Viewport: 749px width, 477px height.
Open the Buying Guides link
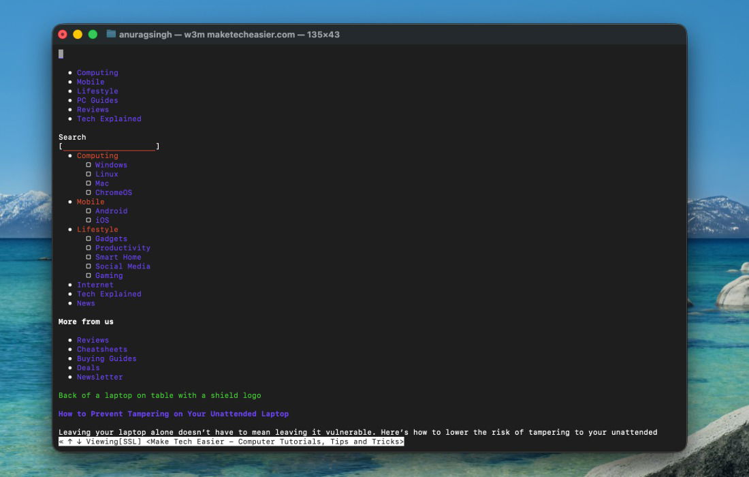tap(107, 358)
